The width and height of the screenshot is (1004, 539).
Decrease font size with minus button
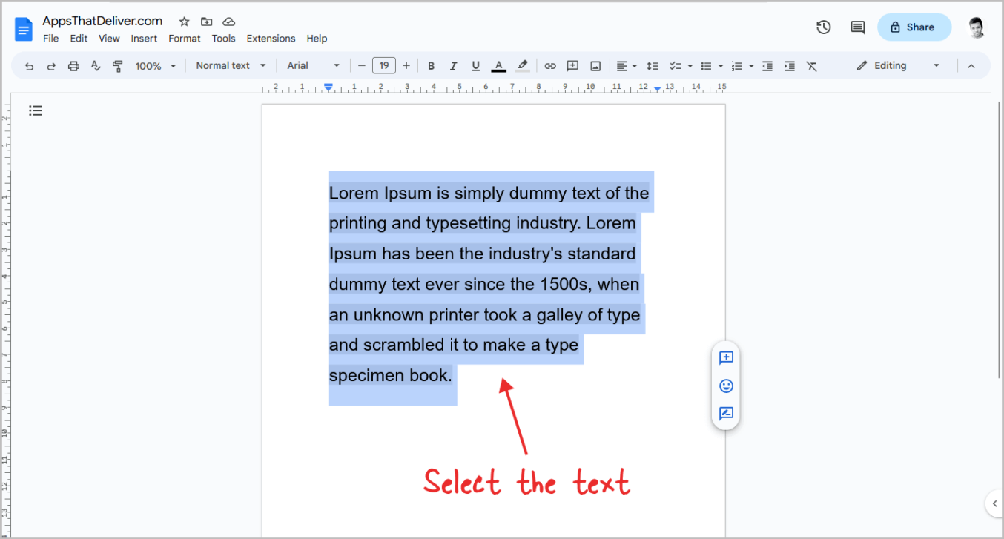[x=362, y=66]
